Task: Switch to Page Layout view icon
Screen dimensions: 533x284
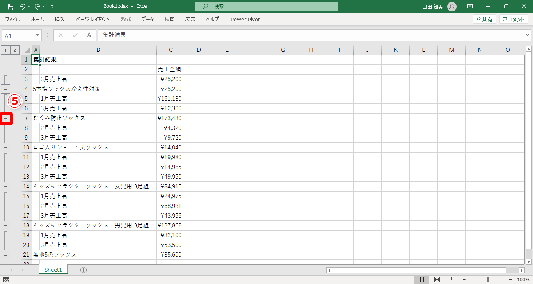Action: point(437,280)
